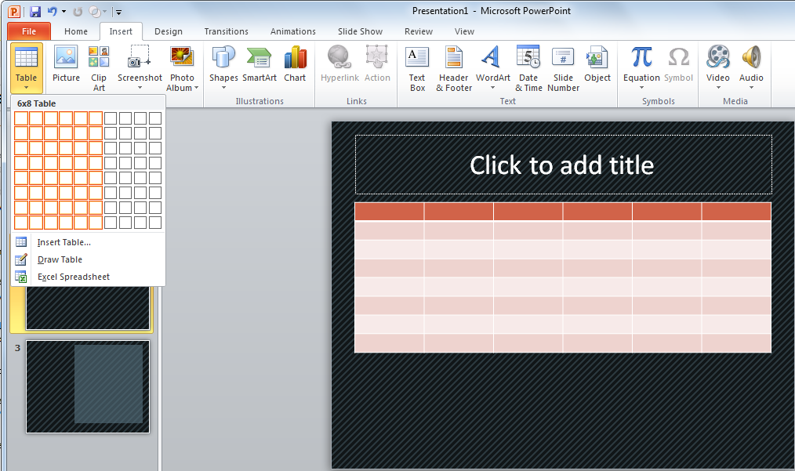Expand the Screenshot dropdown menu
Viewport: 795px width, 471px height.
pyautogui.click(x=140, y=67)
